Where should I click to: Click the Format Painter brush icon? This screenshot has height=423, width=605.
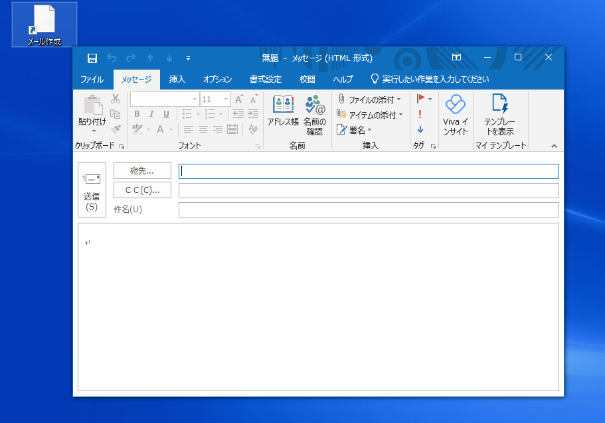[116, 129]
